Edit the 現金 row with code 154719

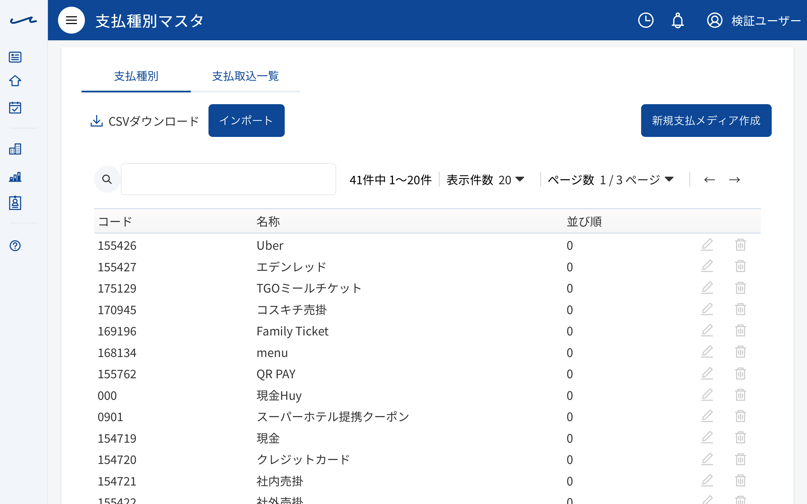[707, 438]
